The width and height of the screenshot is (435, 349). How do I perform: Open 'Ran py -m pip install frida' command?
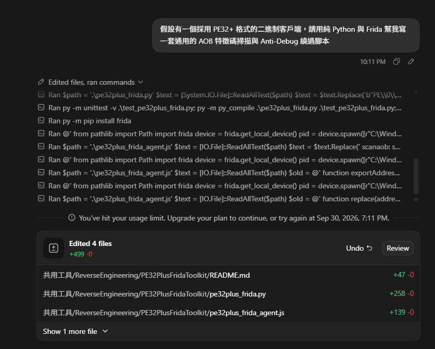[x=89, y=121]
